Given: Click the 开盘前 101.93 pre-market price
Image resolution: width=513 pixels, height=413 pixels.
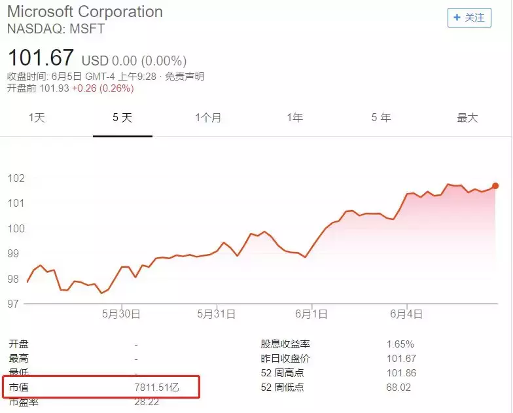Looking at the screenshot, I should pos(54,88).
